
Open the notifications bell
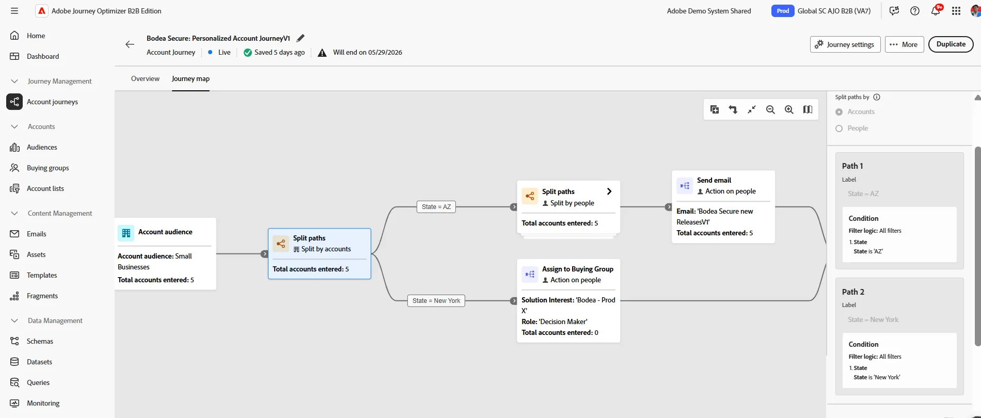(x=936, y=11)
